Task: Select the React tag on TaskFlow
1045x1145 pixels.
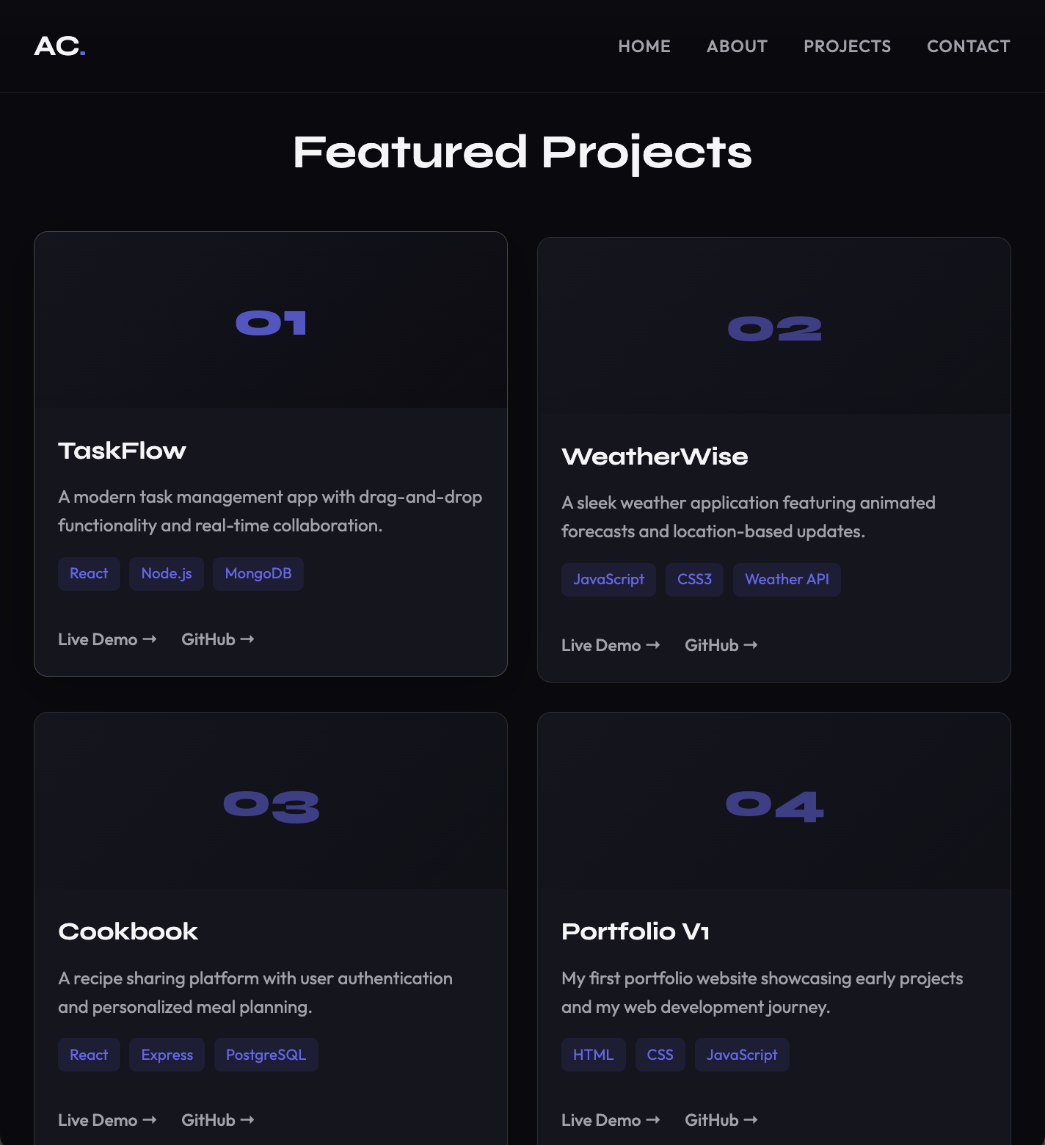Action: pos(89,573)
